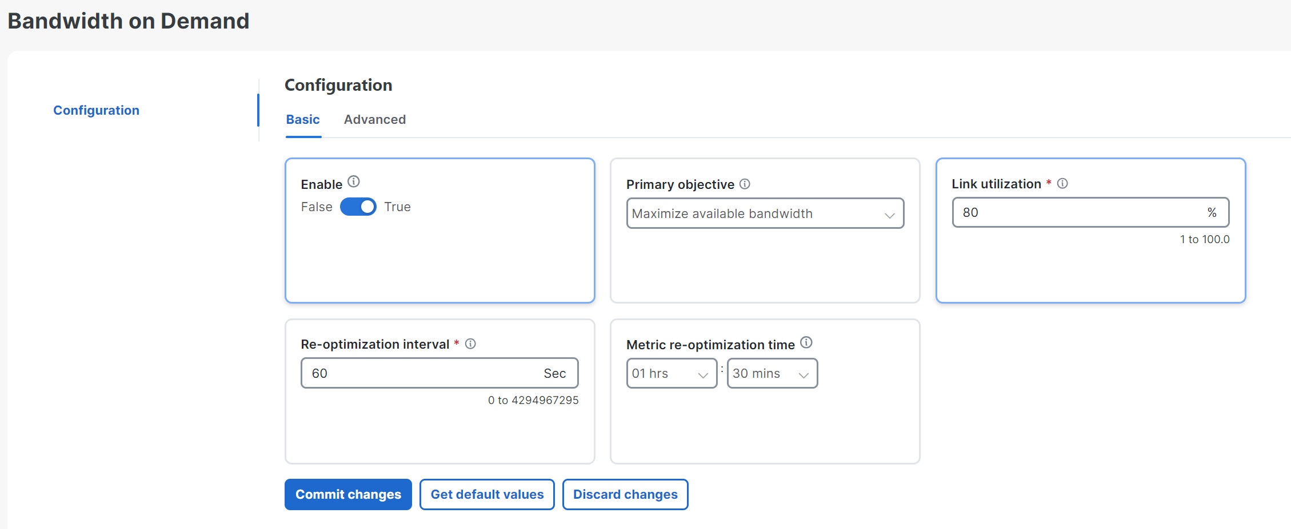Select the Basic tab

302,119
